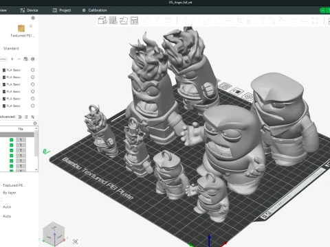Click the 3D view orientation cube

[54, 234]
